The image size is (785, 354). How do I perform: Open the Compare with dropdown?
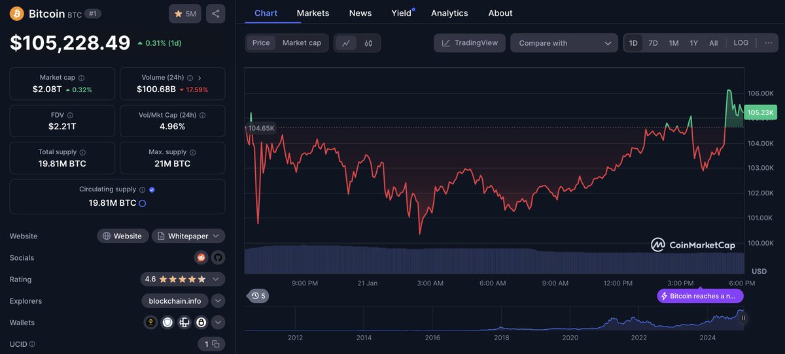point(564,43)
